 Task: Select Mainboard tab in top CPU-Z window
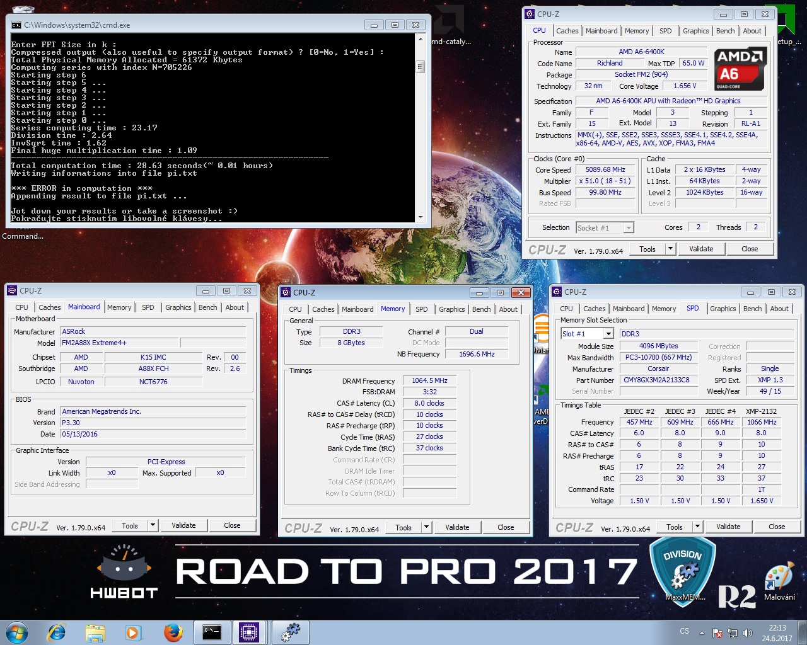click(601, 31)
